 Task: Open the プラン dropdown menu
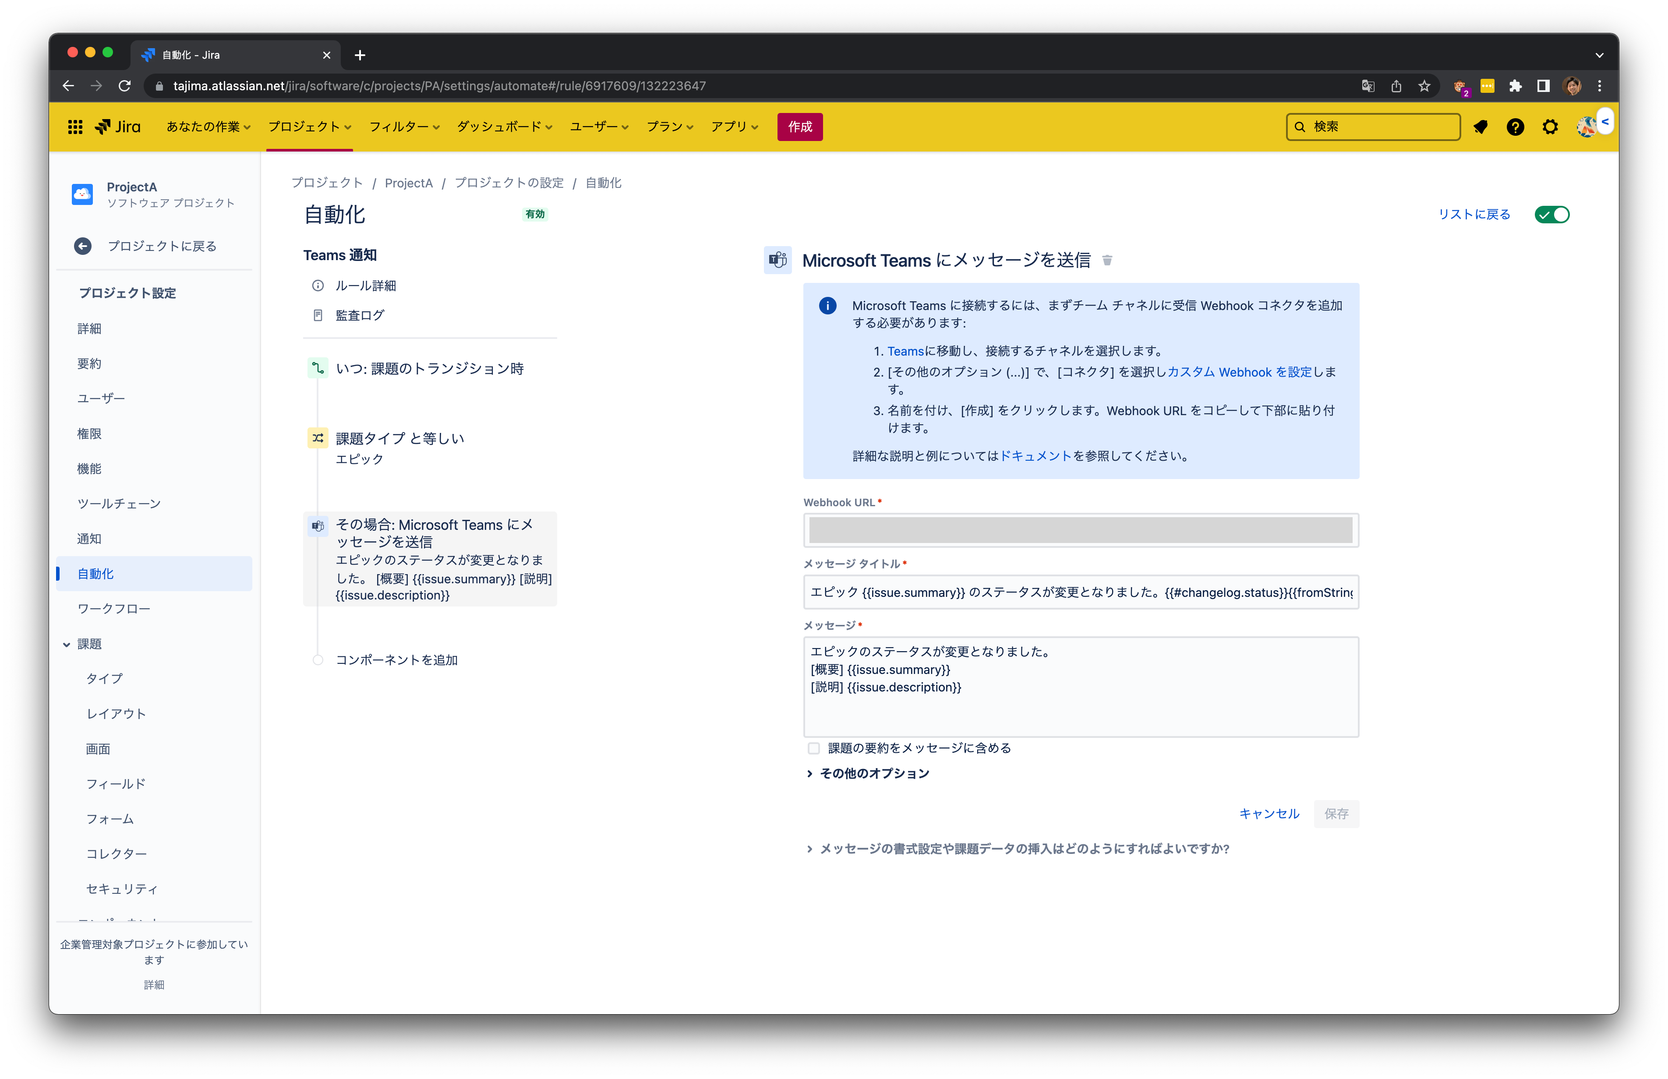click(x=669, y=127)
